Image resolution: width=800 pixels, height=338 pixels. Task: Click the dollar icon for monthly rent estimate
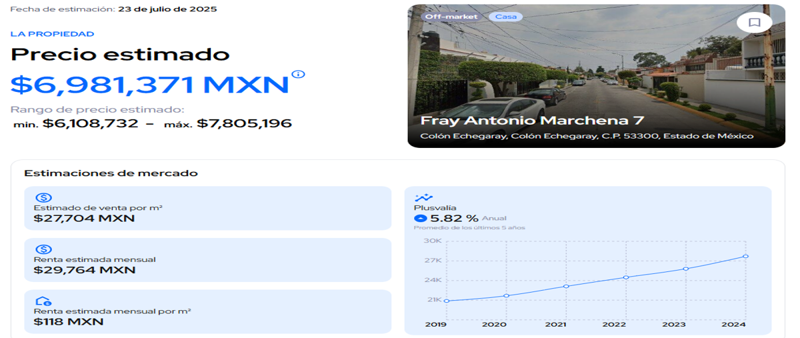pyautogui.click(x=43, y=250)
